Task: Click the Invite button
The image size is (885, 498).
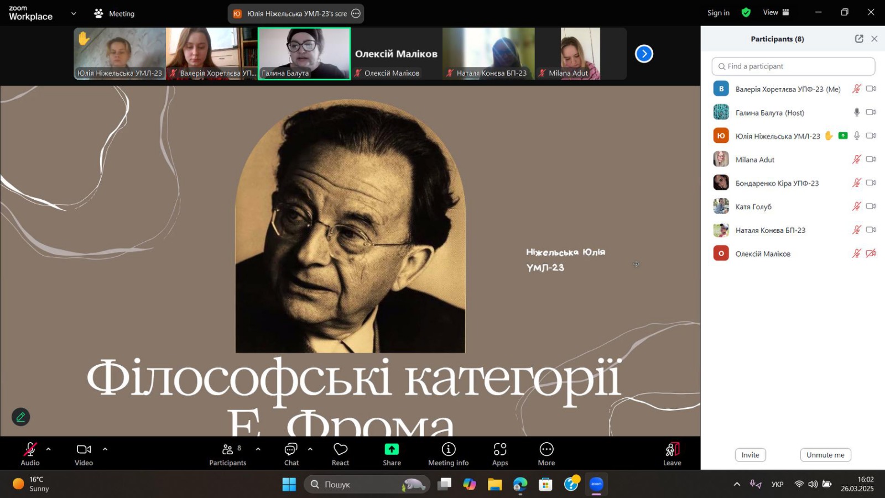Action: click(x=750, y=455)
